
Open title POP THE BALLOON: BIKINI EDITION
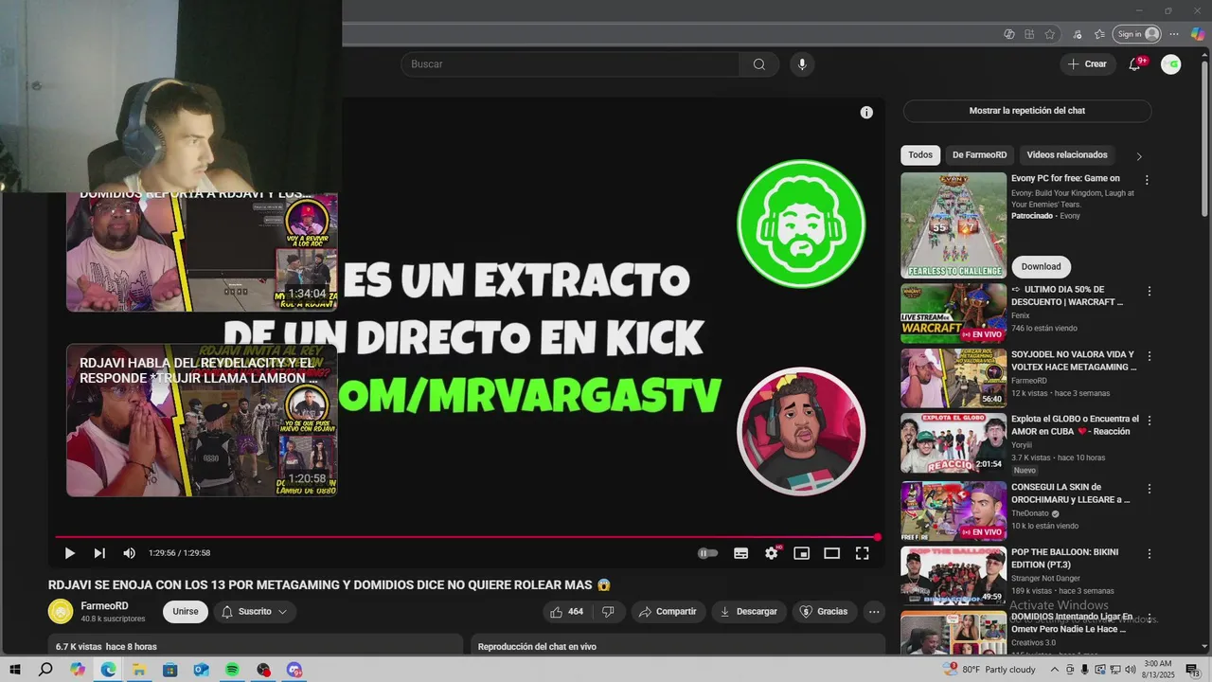(1064, 558)
